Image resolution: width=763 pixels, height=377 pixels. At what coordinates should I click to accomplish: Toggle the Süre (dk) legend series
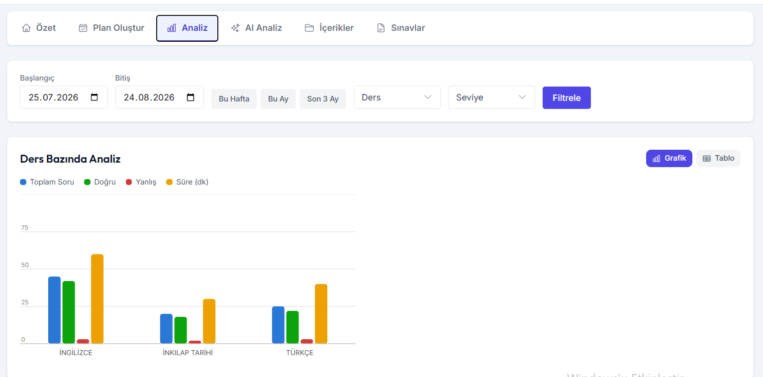pyautogui.click(x=188, y=182)
